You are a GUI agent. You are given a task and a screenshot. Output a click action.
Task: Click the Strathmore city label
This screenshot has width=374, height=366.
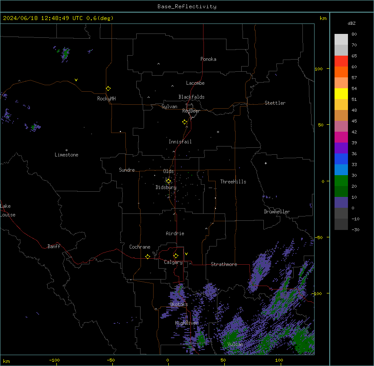click(x=224, y=264)
